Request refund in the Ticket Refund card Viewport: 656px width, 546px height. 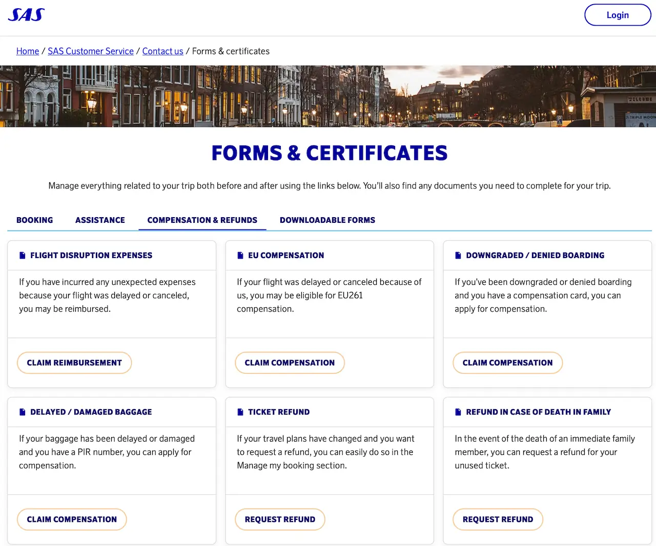pyautogui.click(x=280, y=519)
